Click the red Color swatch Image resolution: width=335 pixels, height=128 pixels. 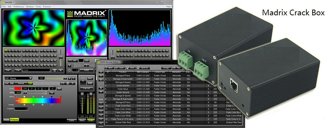click(x=18, y=89)
